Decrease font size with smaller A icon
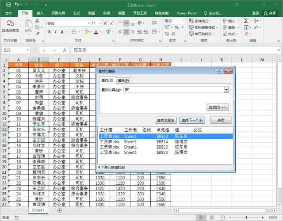Screen dimensions: 283x221 point(112,23)
